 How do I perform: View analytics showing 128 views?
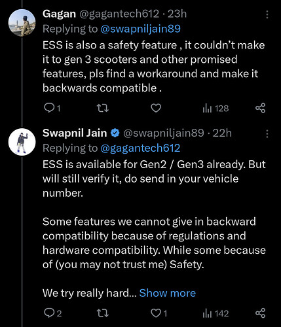215,108
